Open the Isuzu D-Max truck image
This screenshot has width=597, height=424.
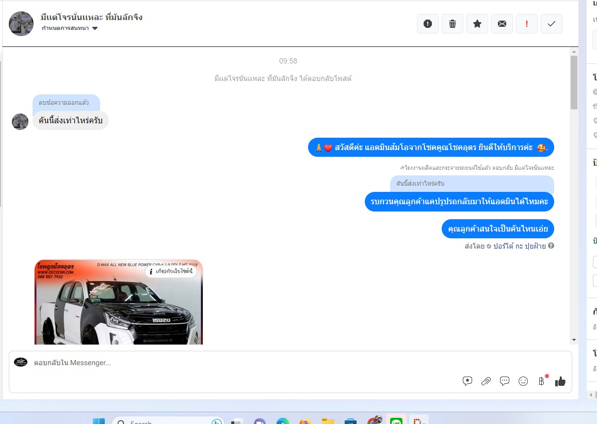click(119, 309)
